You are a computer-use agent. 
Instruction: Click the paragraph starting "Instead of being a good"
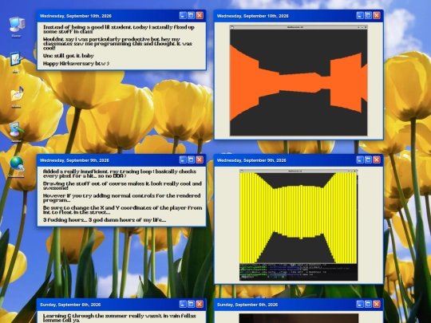coord(119,30)
